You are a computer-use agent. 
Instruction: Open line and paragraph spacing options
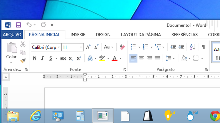(x=170, y=58)
